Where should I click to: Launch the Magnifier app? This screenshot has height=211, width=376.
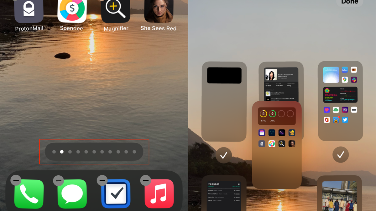point(116,11)
